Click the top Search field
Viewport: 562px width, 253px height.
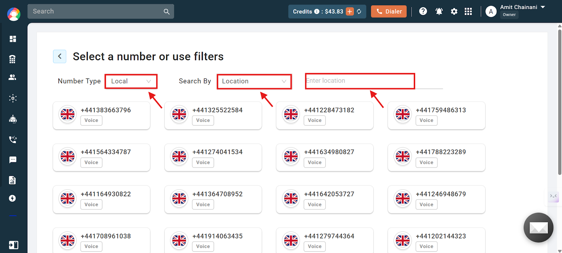[100, 12]
